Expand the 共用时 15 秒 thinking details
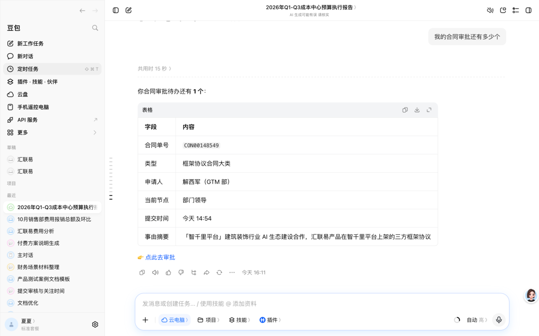 tap(155, 69)
